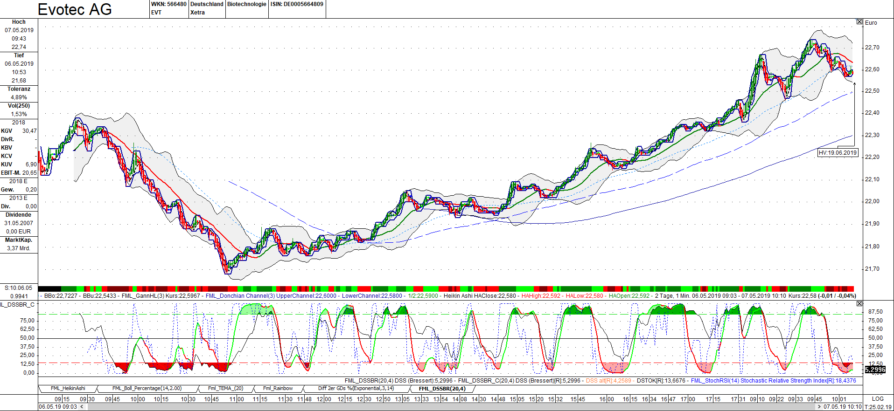
Task: Click the volatility value 1,53%
Action: point(19,114)
